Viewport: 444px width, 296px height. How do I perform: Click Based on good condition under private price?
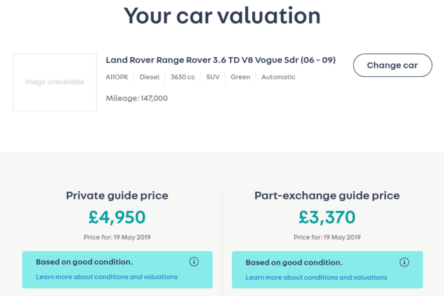(84, 262)
